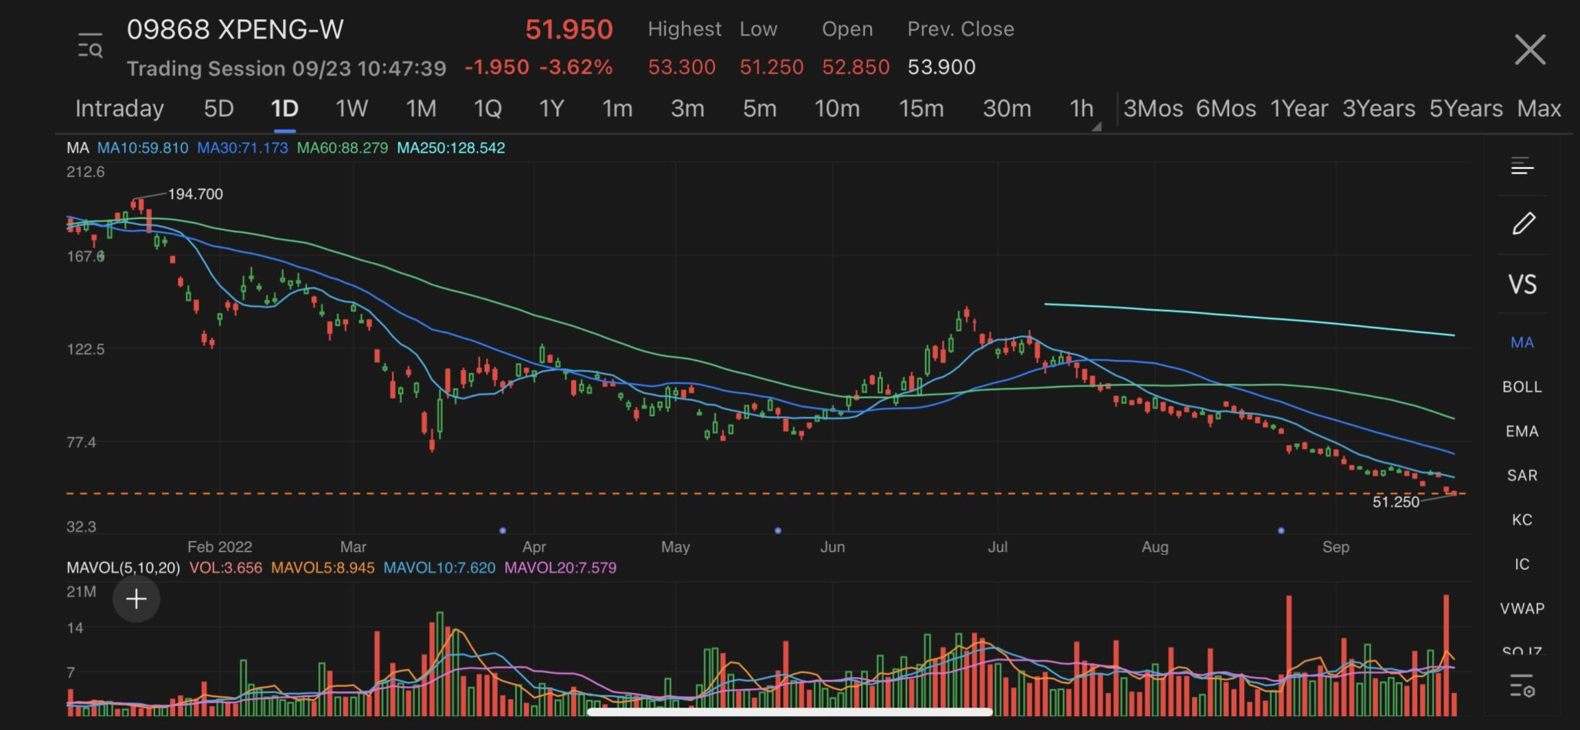This screenshot has width=1580, height=730.
Task: Select the 3m minute tab
Action: click(687, 109)
